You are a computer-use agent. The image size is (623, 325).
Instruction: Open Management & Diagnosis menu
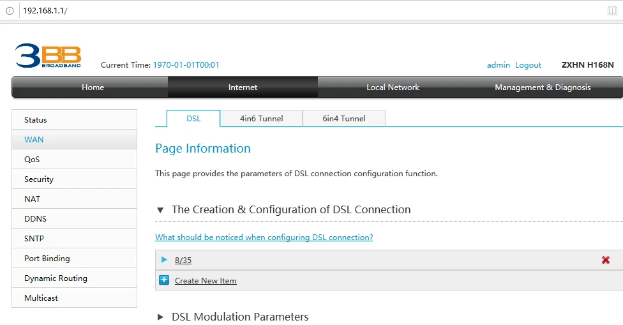pos(543,87)
